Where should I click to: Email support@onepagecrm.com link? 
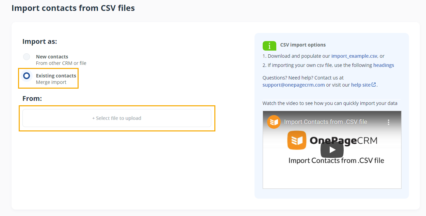tap(294, 85)
